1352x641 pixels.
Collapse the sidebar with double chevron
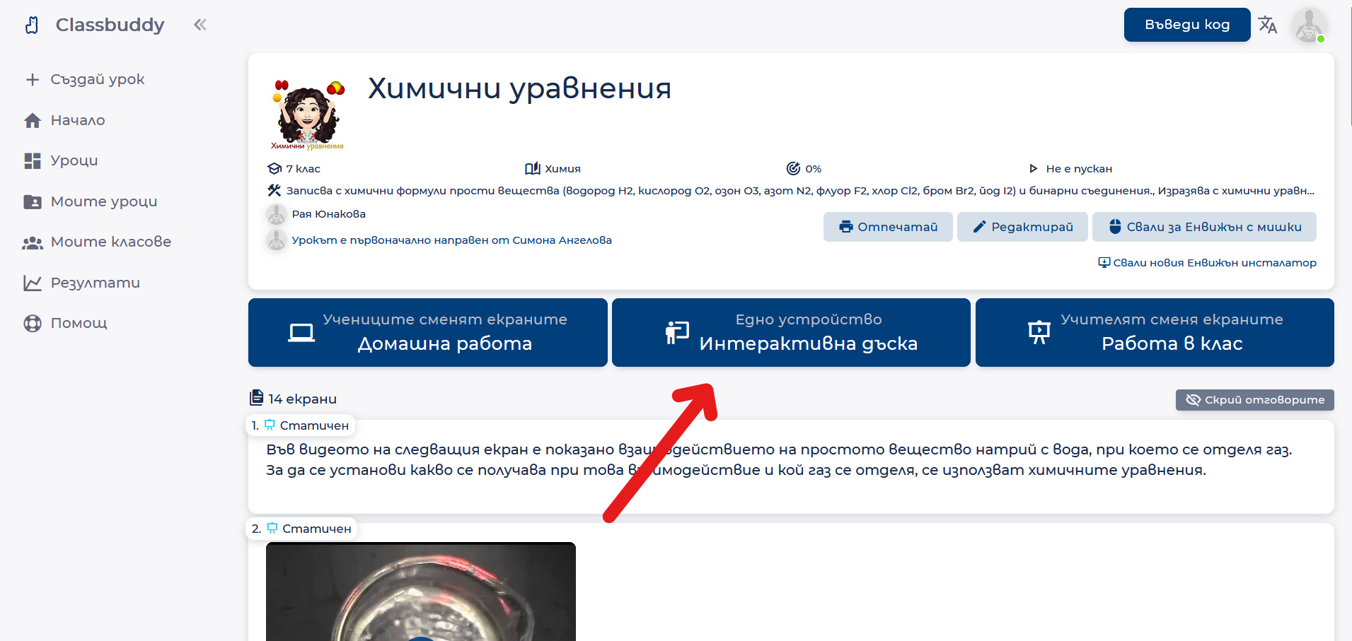click(x=200, y=25)
